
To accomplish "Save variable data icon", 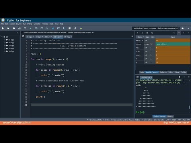I will [x=142, y=33].
